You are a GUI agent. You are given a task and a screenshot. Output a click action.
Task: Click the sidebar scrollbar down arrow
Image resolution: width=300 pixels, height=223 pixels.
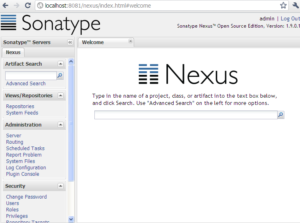pyautogui.click(x=71, y=219)
